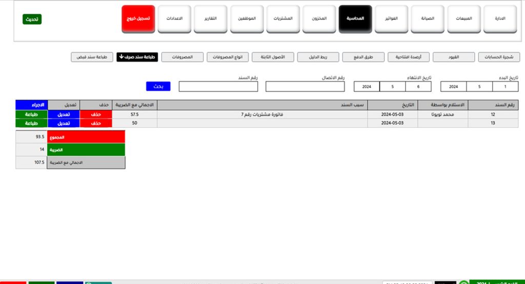The height and width of the screenshot is (284, 525).
Task: Delete voucher number 12
Action: click(96, 115)
